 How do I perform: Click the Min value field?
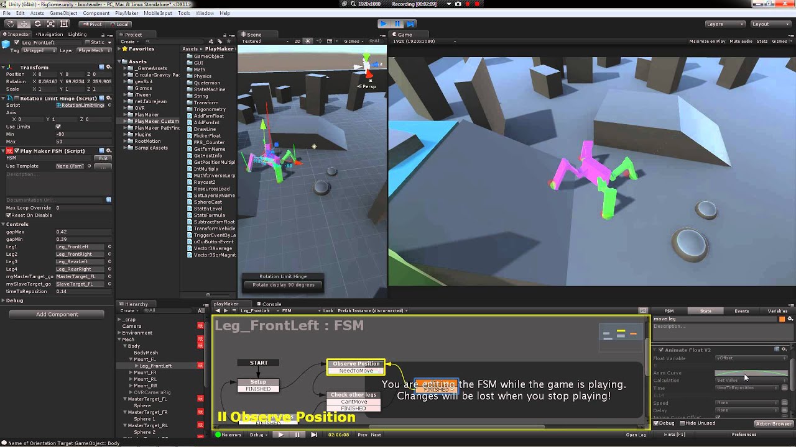point(83,134)
